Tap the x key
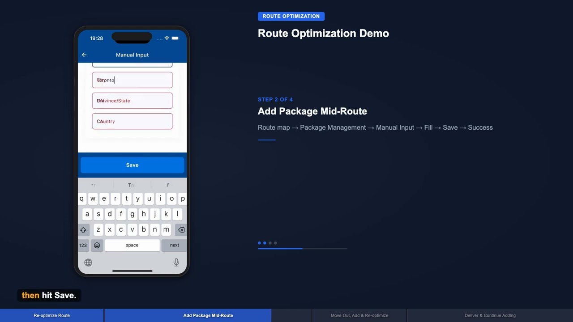 (110, 229)
